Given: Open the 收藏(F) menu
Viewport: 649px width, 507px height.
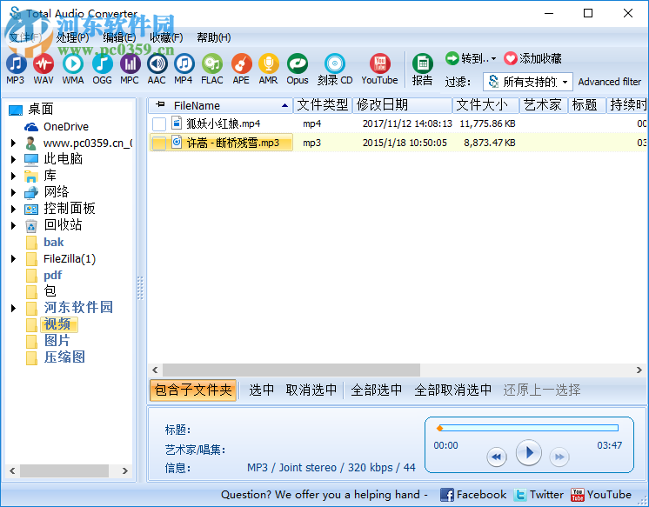Looking at the screenshot, I should 166,37.
